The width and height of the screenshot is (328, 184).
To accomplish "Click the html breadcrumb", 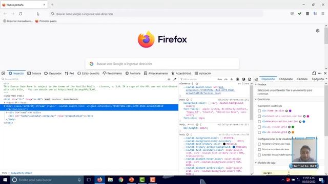I will coord(5,173).
